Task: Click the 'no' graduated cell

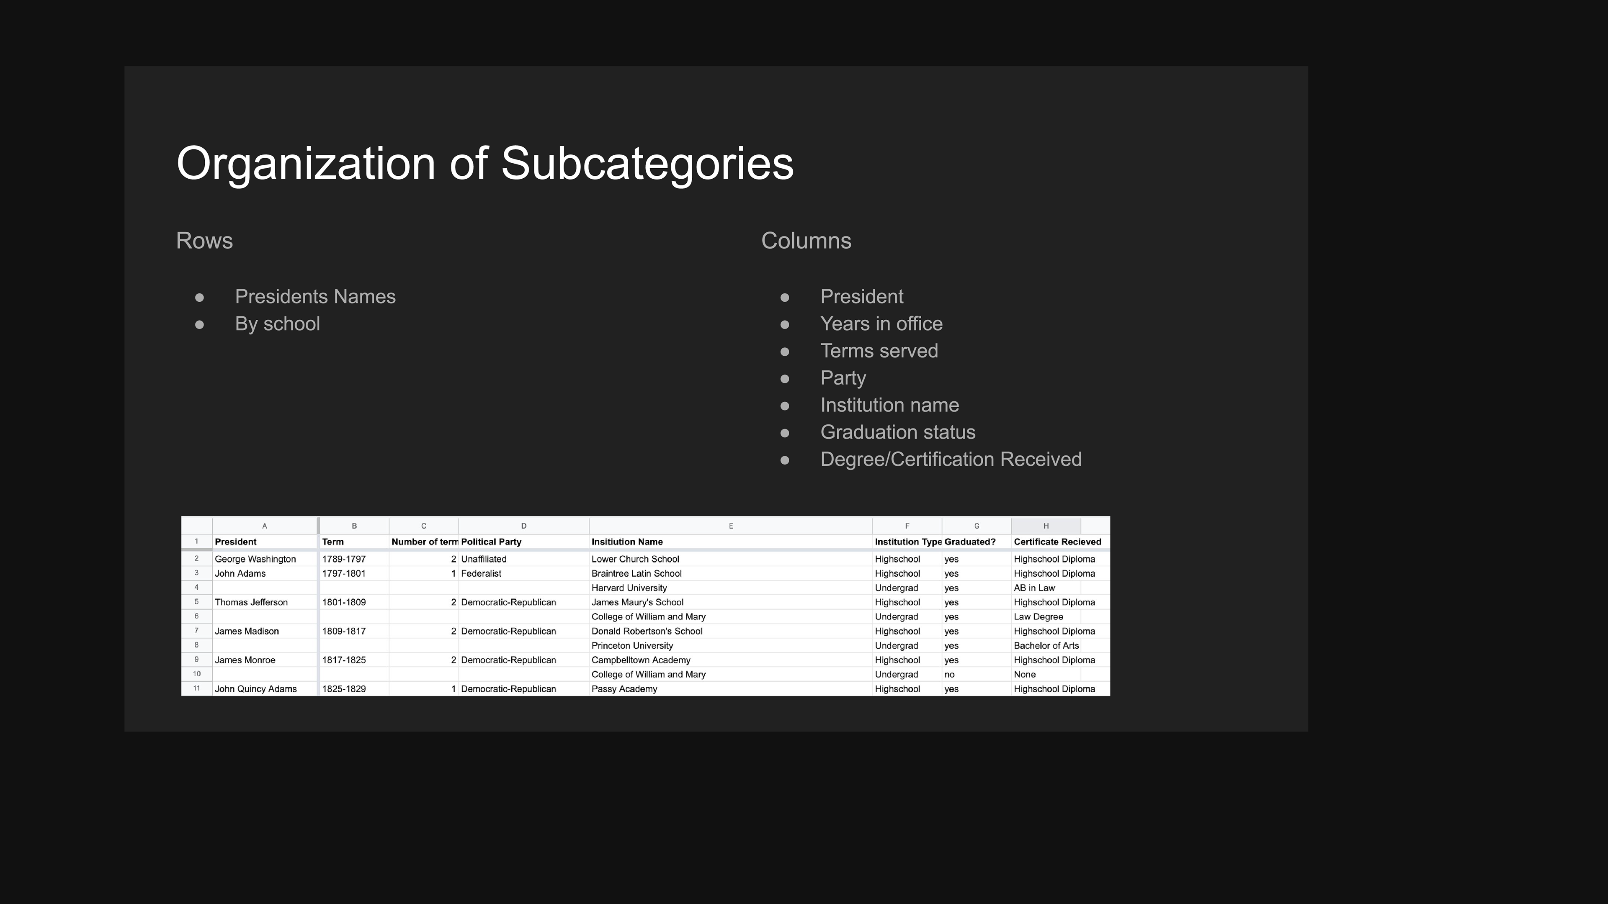Action: [x=977, y=674]
